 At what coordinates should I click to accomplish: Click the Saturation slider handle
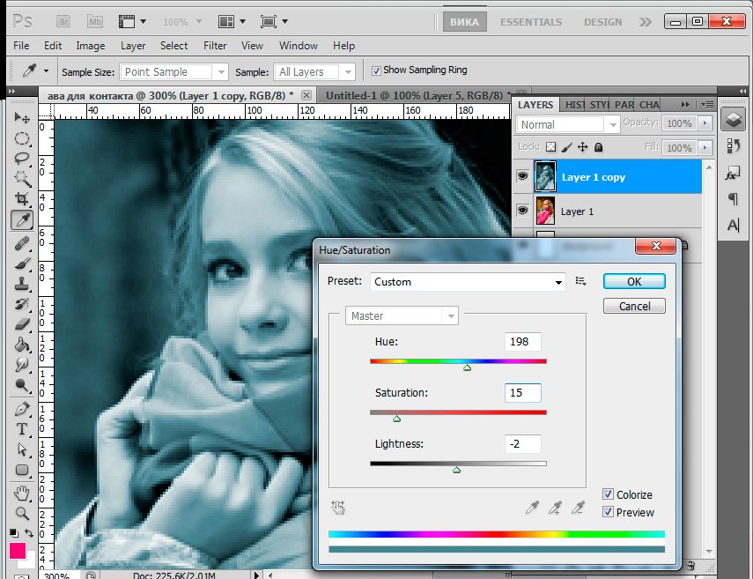(396, 419)
